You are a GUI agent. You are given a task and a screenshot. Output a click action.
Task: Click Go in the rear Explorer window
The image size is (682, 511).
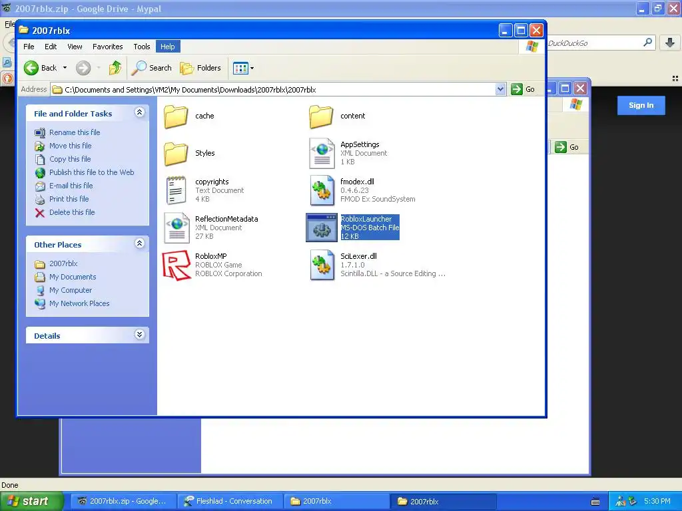(x=567, y=147)
